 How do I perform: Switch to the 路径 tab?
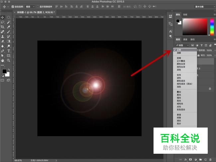[192, 39]
